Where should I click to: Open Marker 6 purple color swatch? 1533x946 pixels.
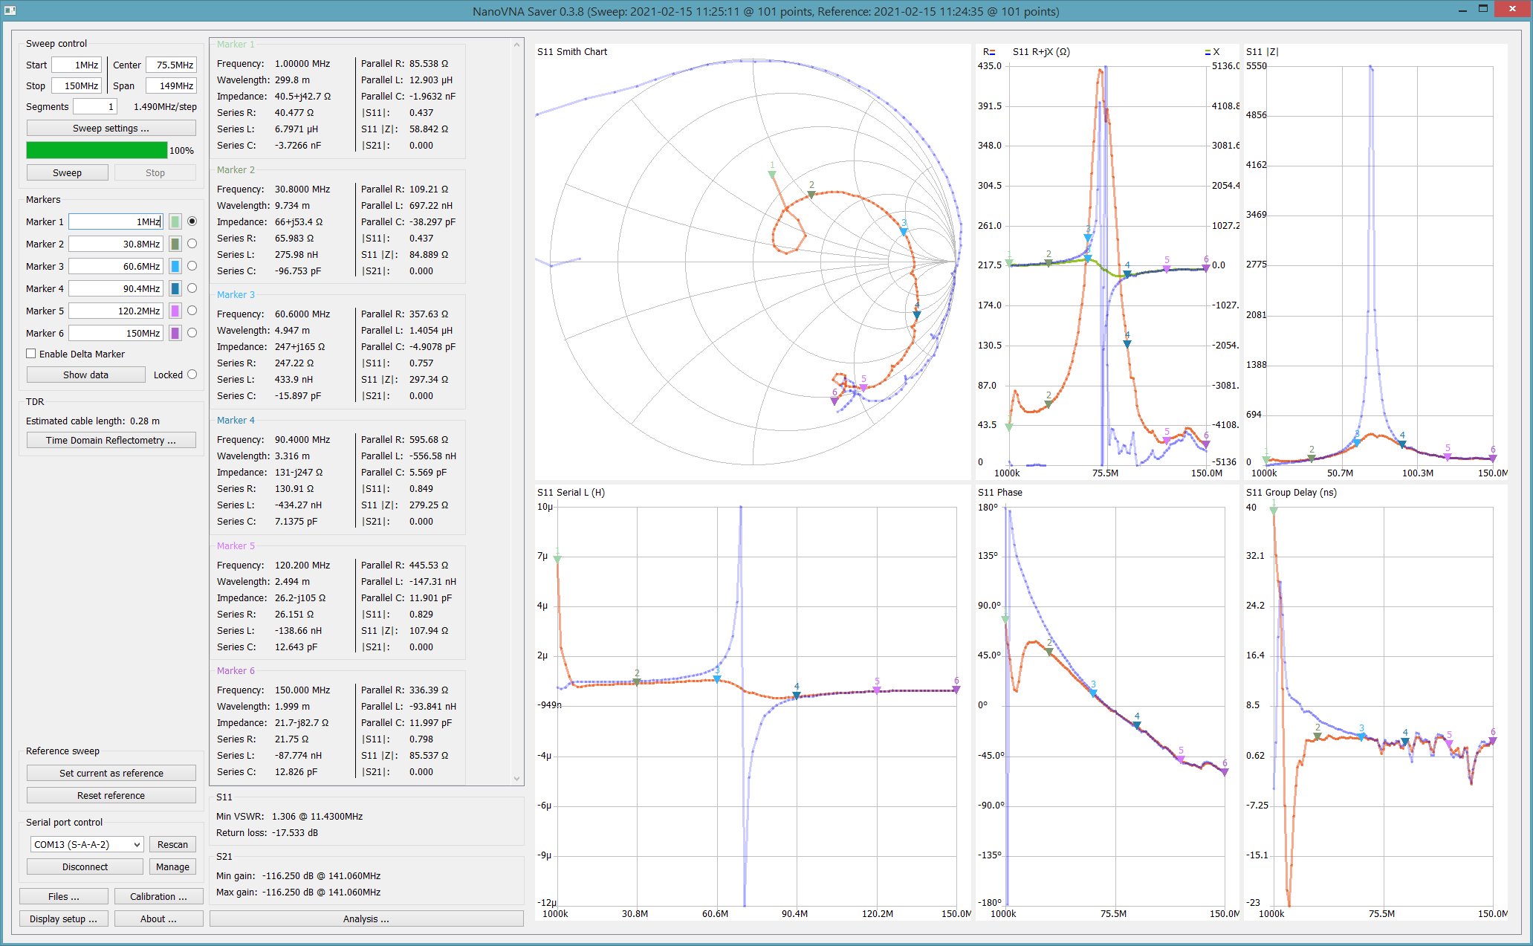tap(175, 333)
